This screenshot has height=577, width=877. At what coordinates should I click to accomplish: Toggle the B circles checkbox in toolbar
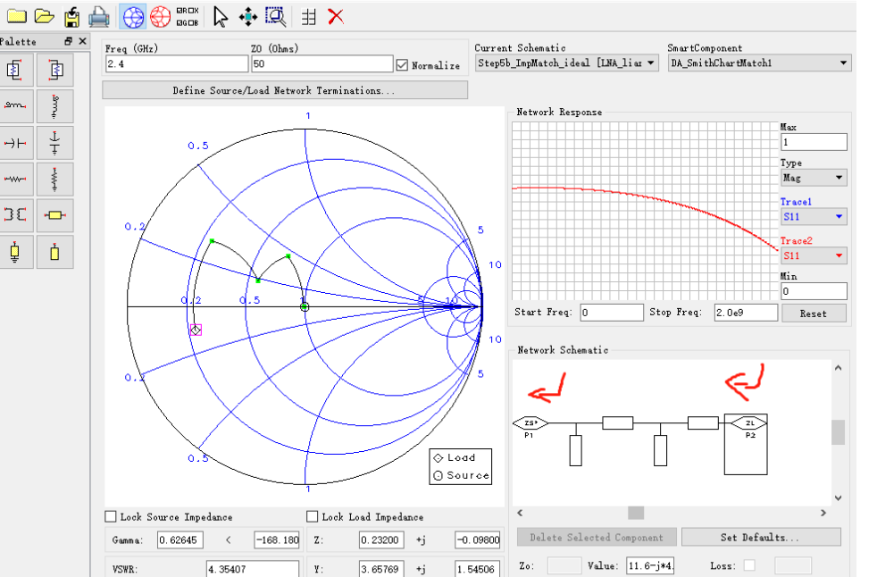193,23
